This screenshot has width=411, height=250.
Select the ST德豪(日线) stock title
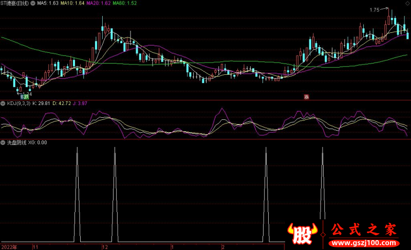click(15, 3)
